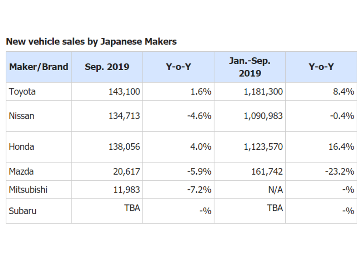The height and width of the screenshot is (267, 357).
Task: Click the Sep. 2019 column header
Action: pos(107,67)
